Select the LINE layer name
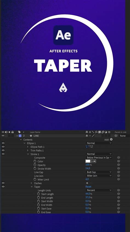 pyautogui.click(x=36, y=136)
